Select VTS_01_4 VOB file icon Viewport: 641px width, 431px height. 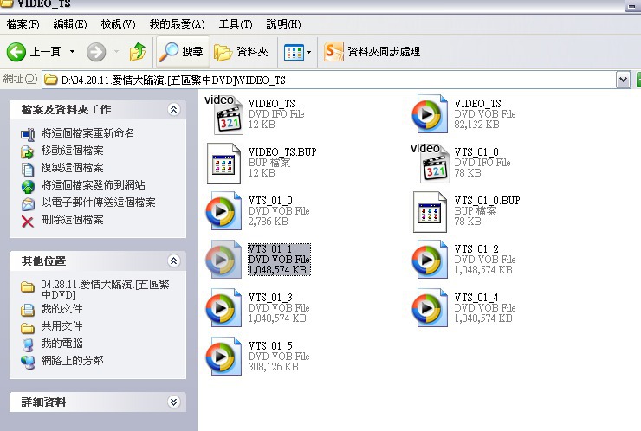coord(430,307)
